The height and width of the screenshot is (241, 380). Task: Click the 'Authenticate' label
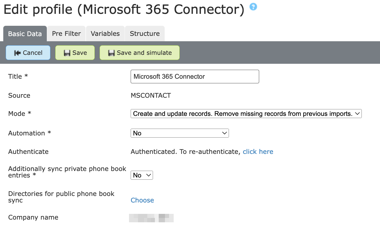[28, 152]
